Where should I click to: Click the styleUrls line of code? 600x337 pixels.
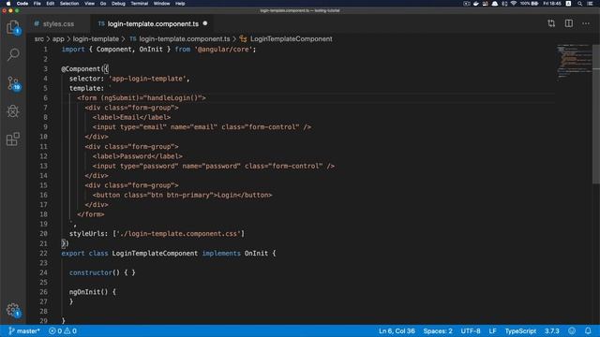point(157,234)
